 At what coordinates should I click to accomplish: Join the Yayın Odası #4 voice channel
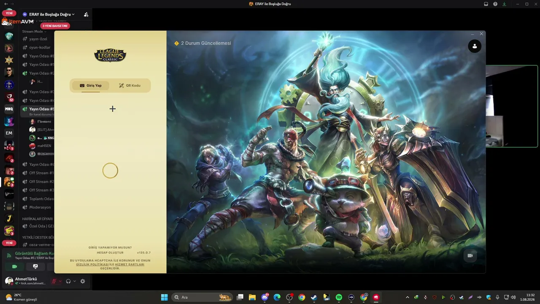38,100
